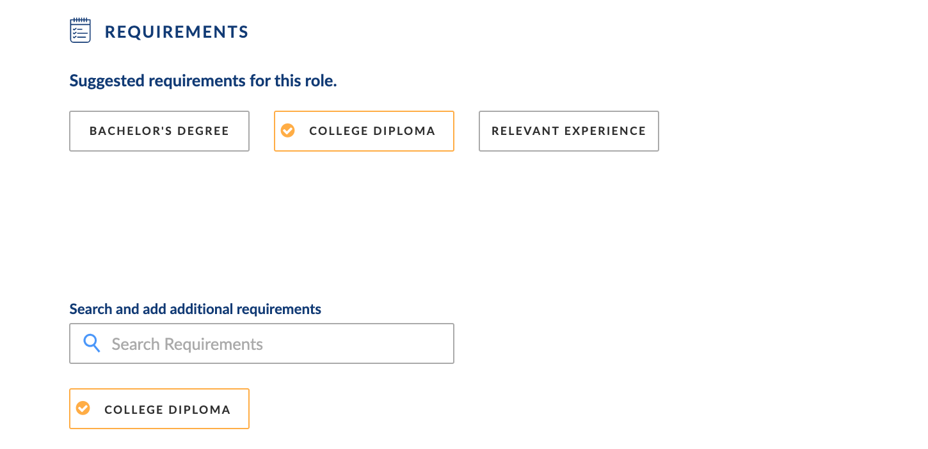The height and width of the screenshot is (449, 928).
Task: Remove College Diploma chip below the search box
Action: click(159, 409)
